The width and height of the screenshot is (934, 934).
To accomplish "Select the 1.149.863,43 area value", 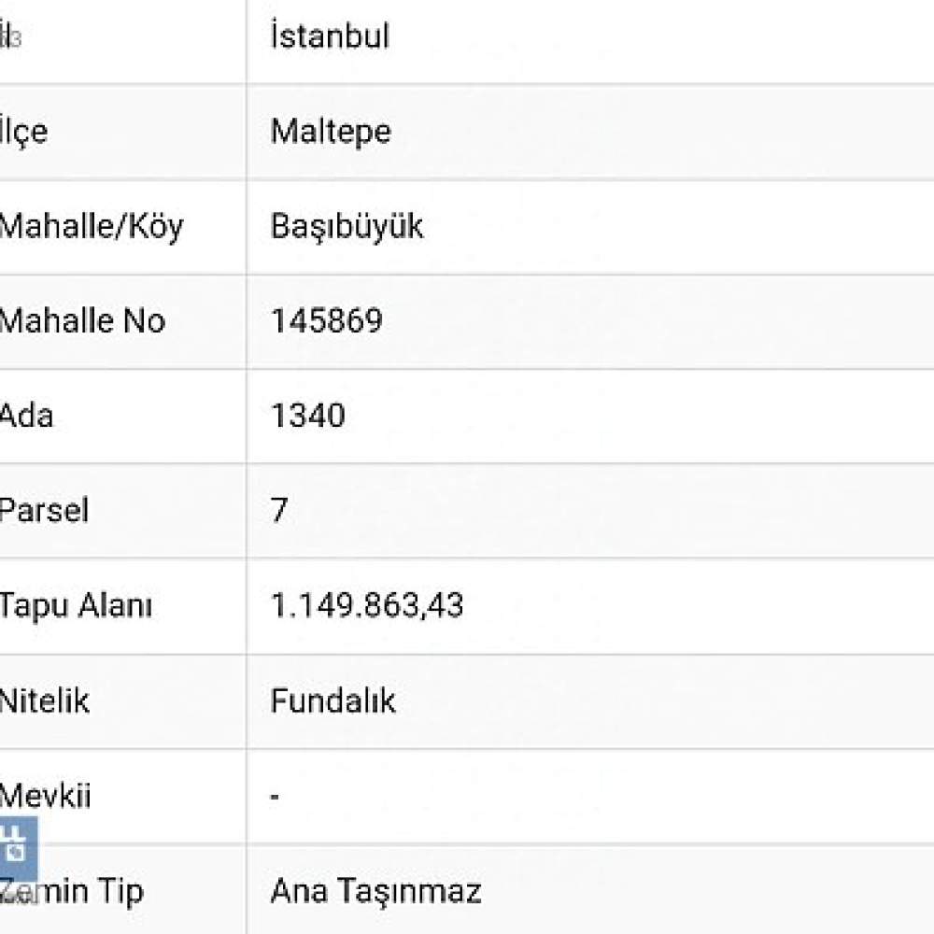I will 367,605.
